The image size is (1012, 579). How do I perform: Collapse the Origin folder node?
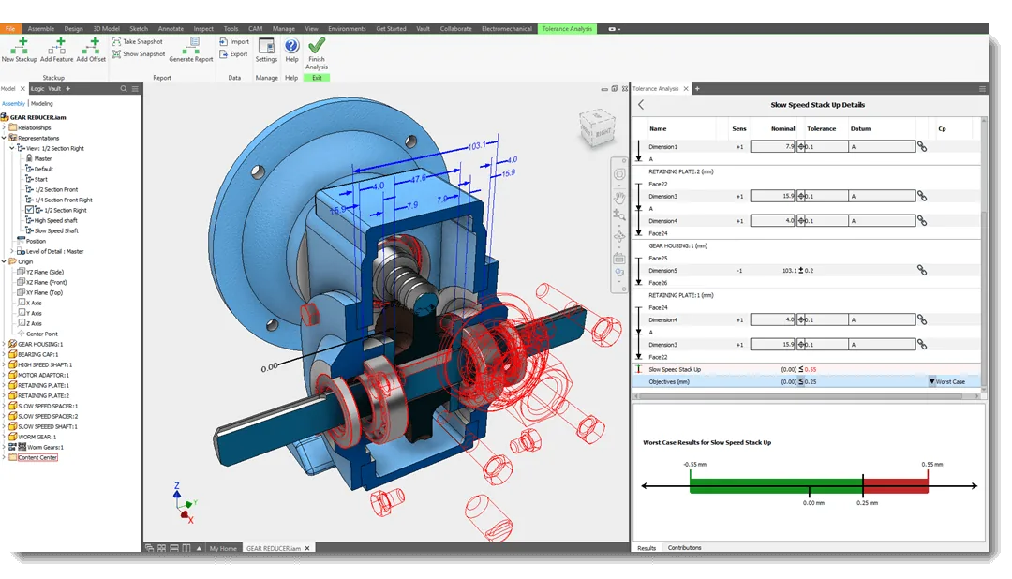point(4,261)
